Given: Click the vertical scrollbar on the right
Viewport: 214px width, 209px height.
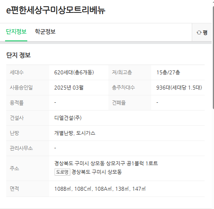Looking at the screenshot, I should click(213, 57).
